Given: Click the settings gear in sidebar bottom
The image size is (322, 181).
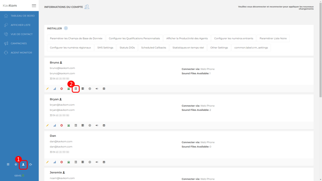Looking at the screenshot, I should coord(16,164).
